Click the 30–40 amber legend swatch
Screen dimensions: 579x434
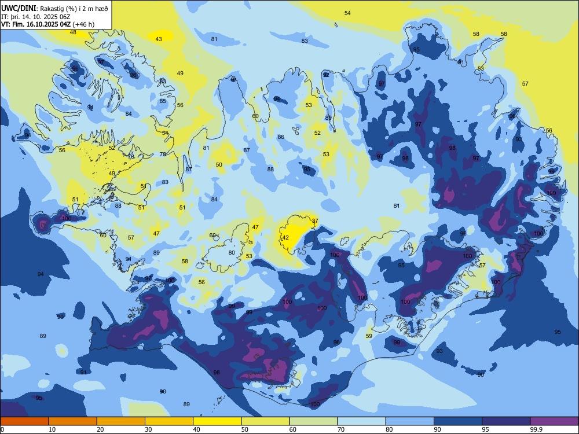[x=169, y=421]
